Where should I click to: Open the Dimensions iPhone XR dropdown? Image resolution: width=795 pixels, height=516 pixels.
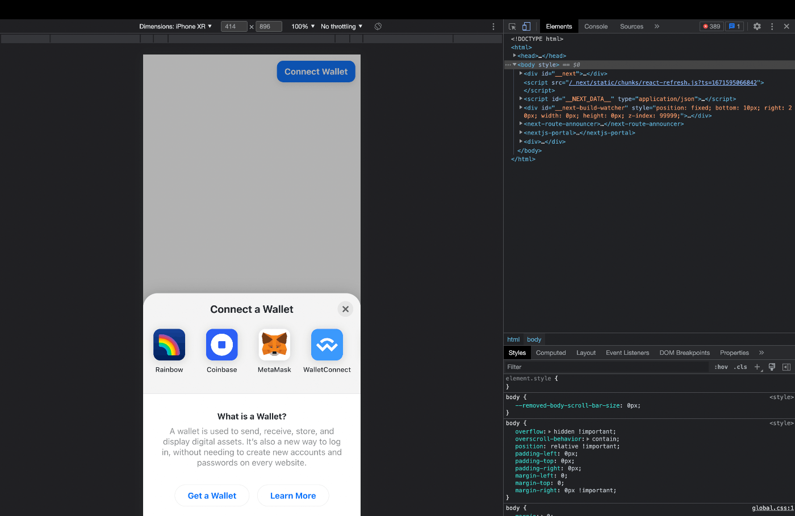[x=175, y=27]
